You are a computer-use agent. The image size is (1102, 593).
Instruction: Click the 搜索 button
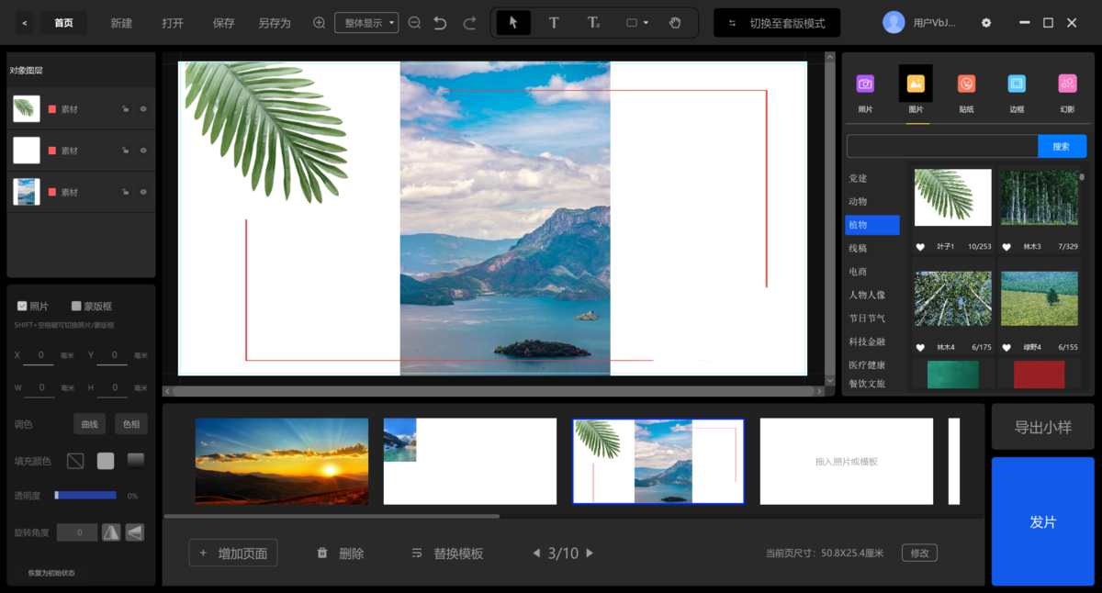tap(1062, 146)
